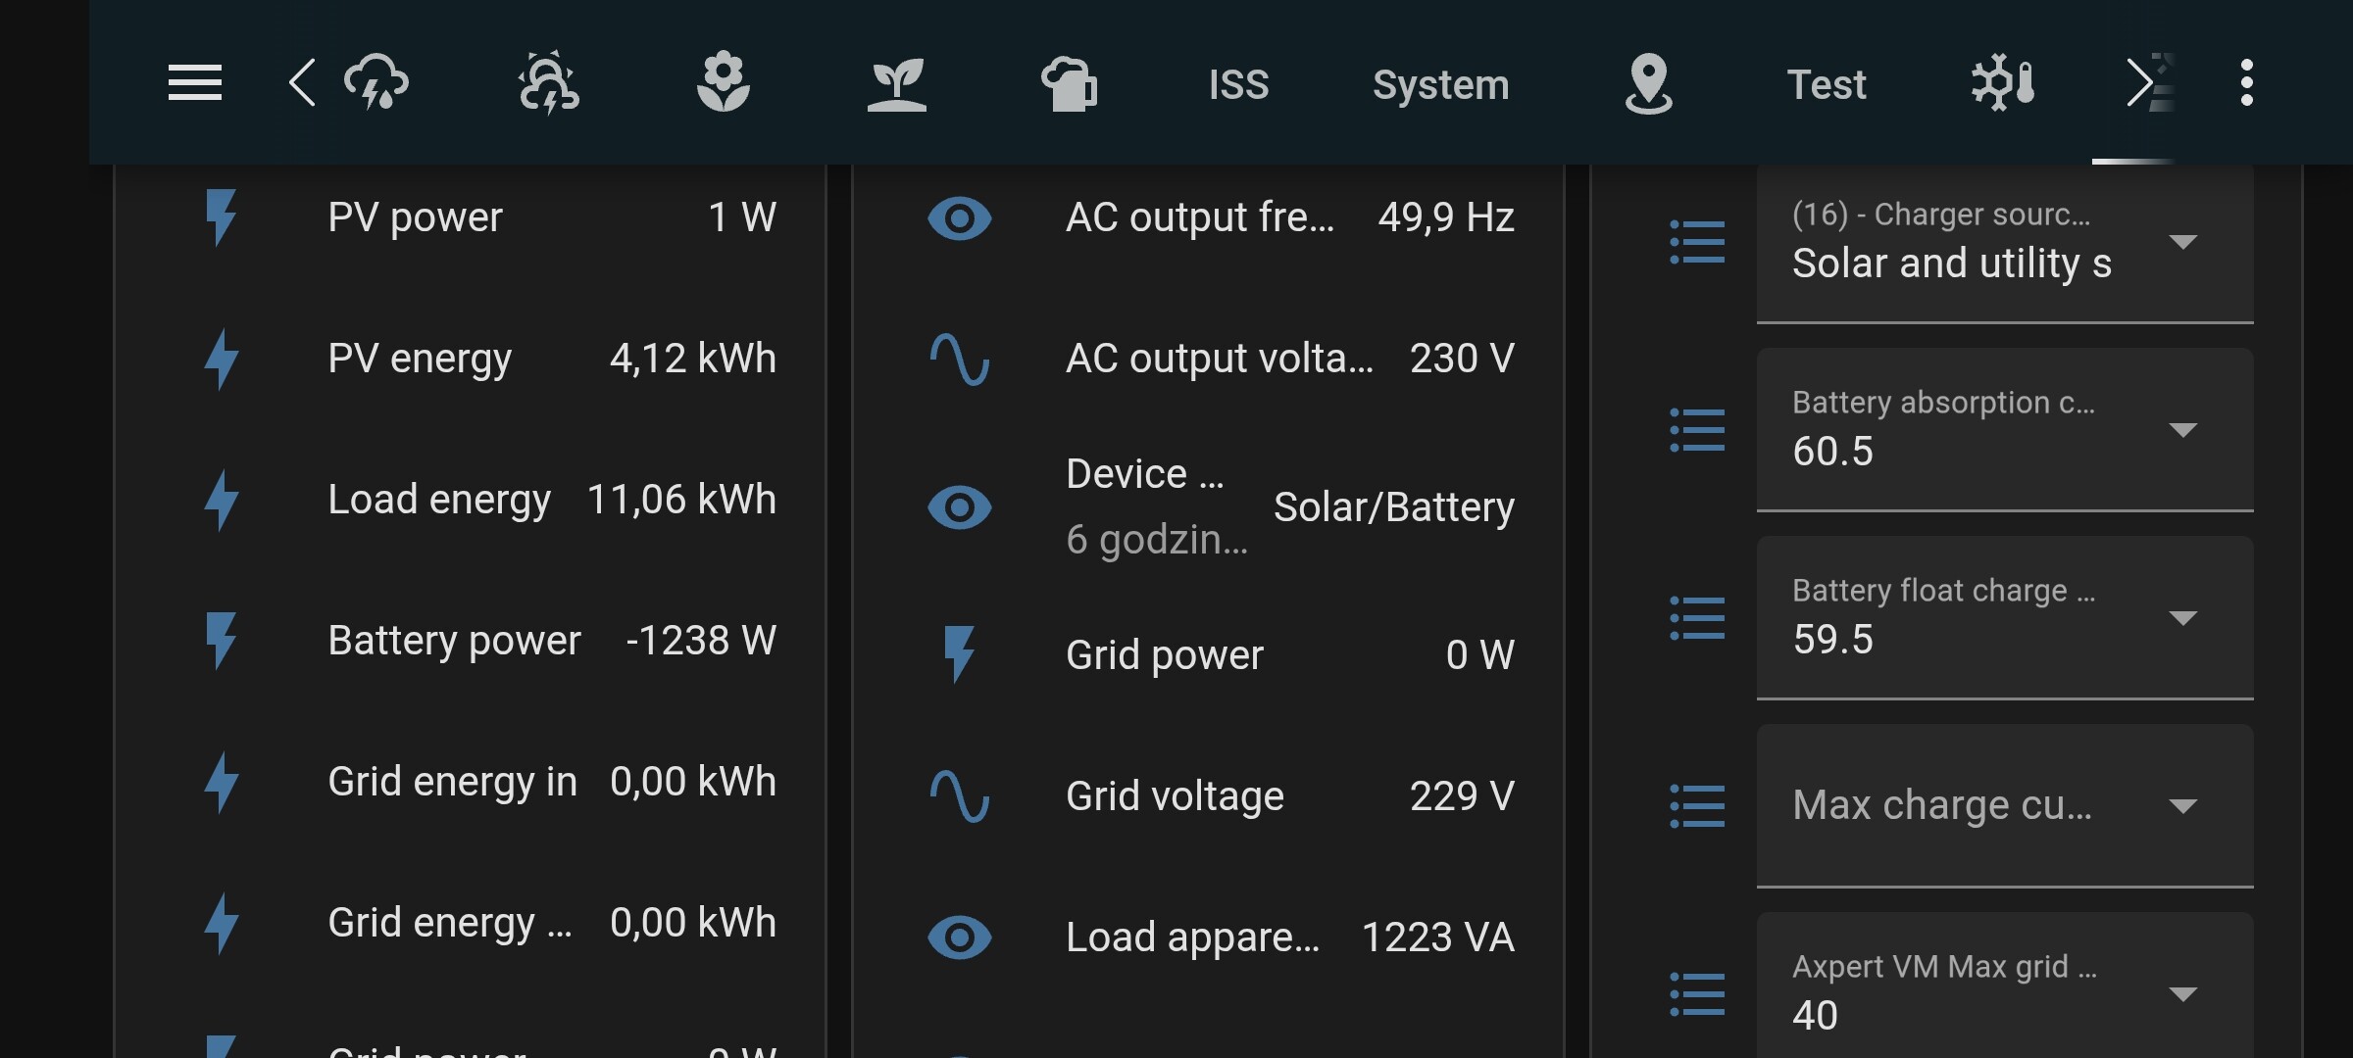The image size is (2353, 1058).
Task: Open the beer mug icon tab
Action: coord(1069,83)
